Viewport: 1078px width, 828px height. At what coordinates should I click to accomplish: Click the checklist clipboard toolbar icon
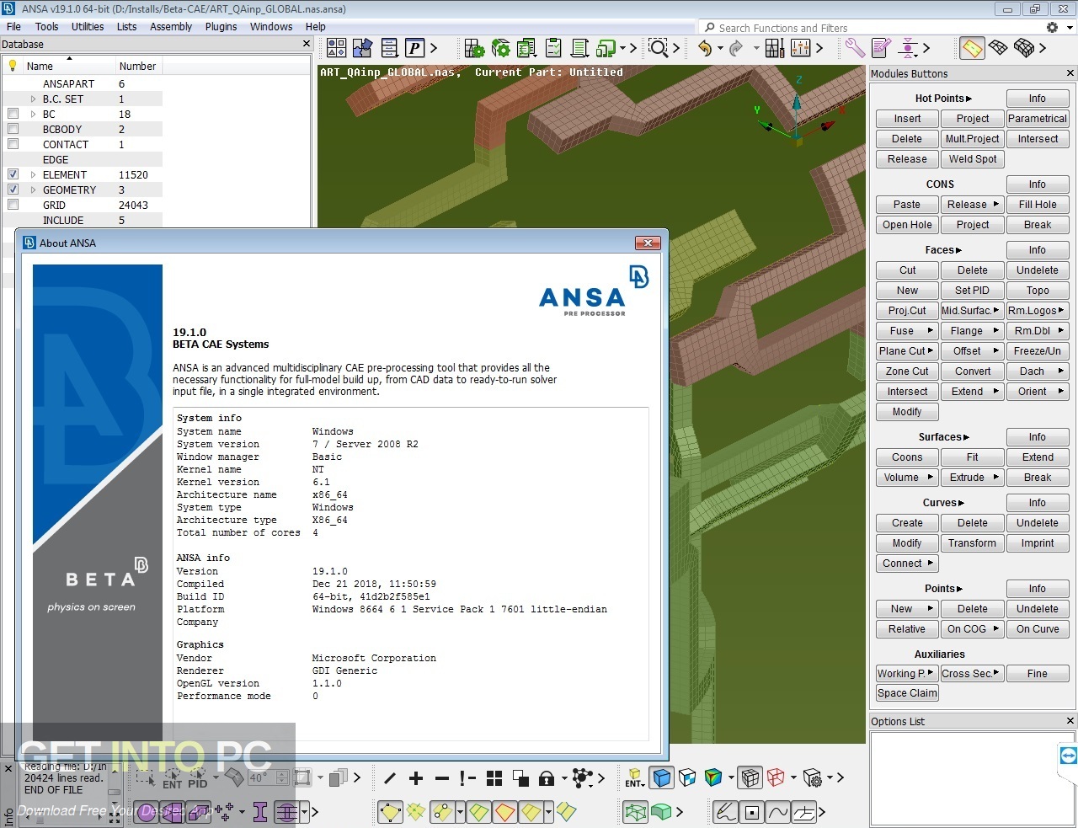click(553, 48)
